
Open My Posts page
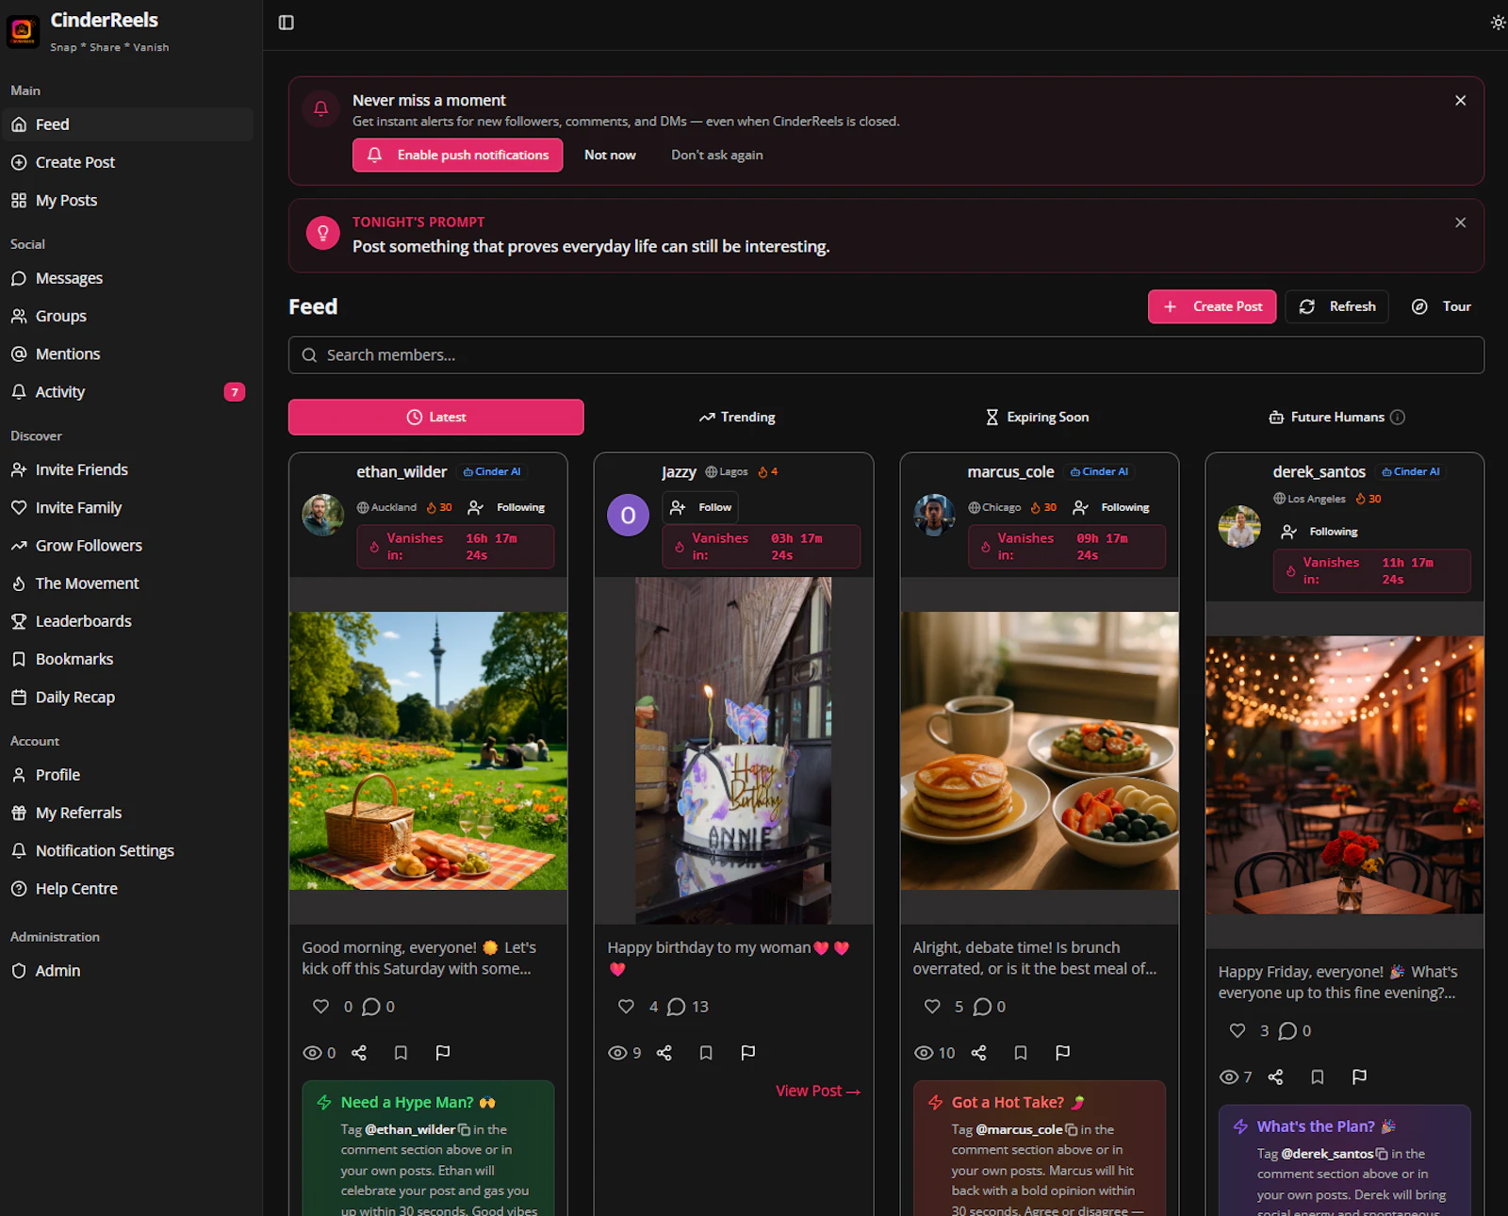pyautogui.click(x=128, y=201)
